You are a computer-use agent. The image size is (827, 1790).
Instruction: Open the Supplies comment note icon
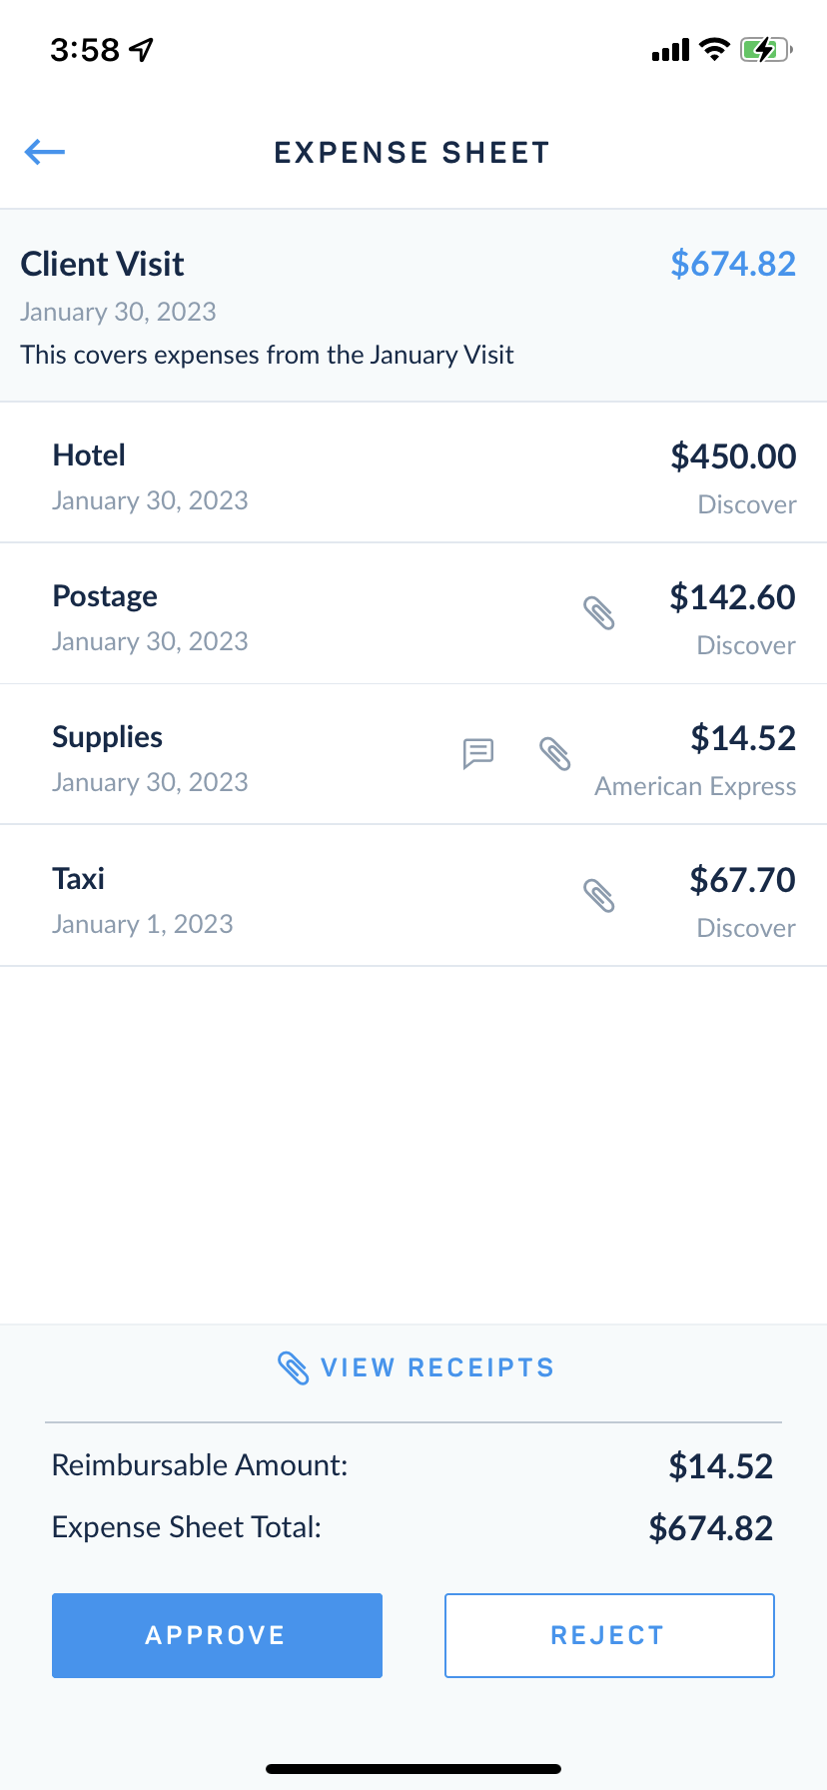(478, 753)
